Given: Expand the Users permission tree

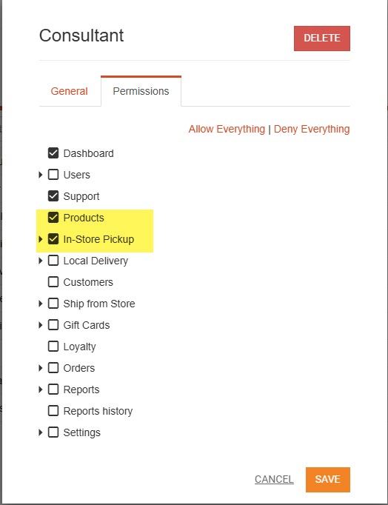Looking at the screenshot, I should [x=40, y=175].
